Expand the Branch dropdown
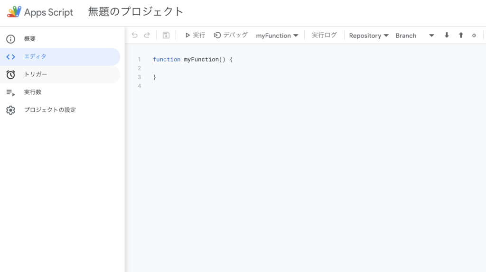486x272 pixels. click(x=415, y=36)
